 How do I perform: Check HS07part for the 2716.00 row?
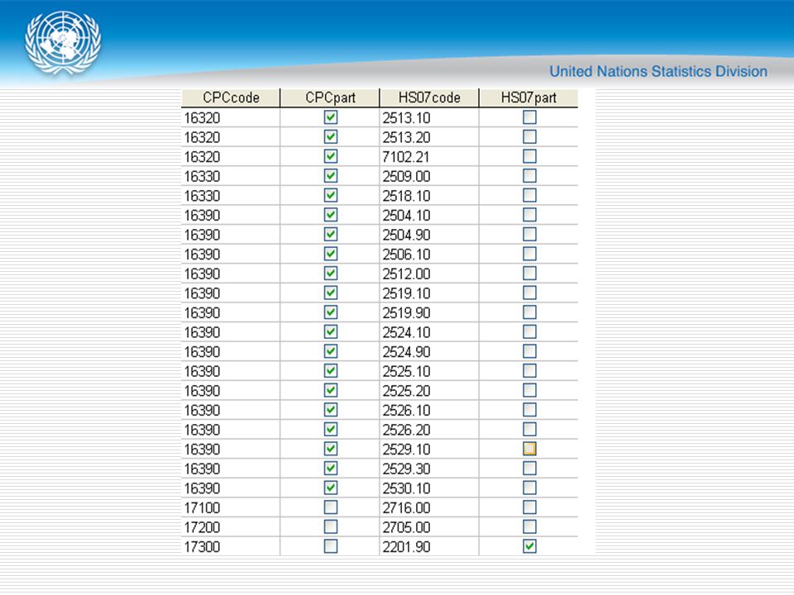529,507
